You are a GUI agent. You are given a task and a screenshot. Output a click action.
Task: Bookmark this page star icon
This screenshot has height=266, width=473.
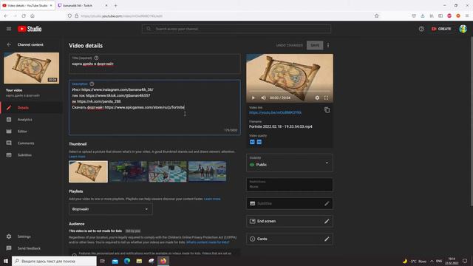(x=376, y=16)
